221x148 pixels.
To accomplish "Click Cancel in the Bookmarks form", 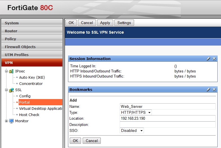I will click(x=92, y=141).
